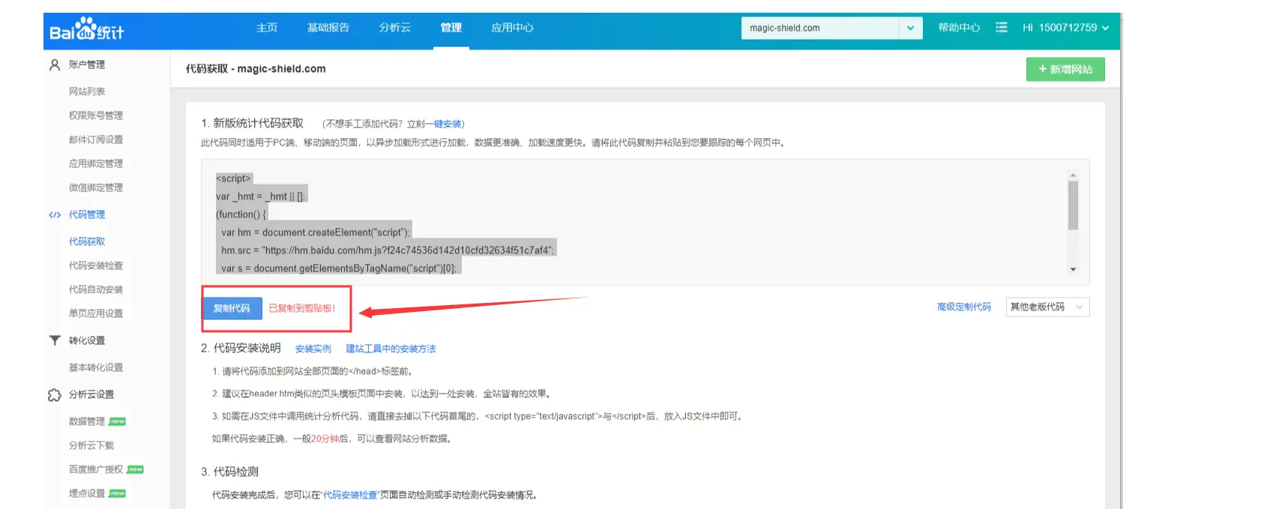Click the 代码获取 - magic-shield.com page title
Image resolution: width=1273 pixels, height=509 pixels.
256,69
